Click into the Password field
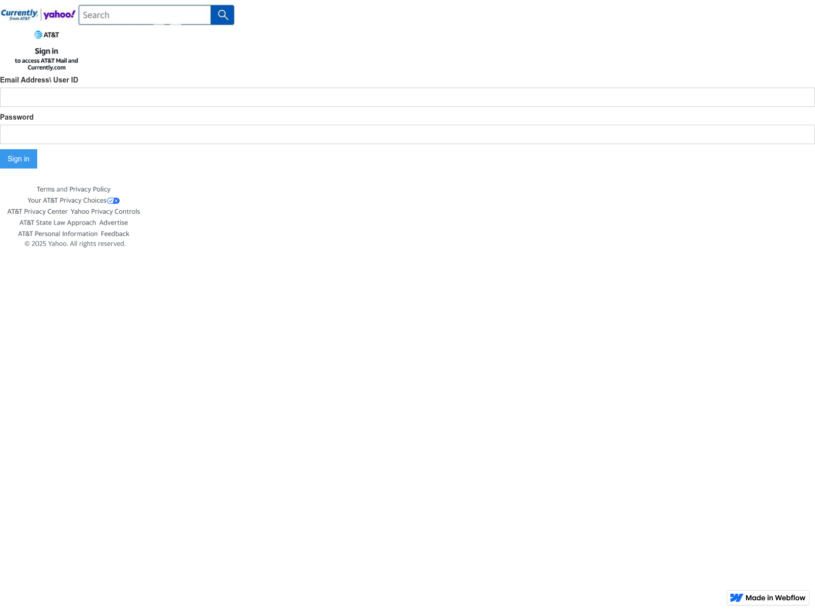 tap(407, 134)
